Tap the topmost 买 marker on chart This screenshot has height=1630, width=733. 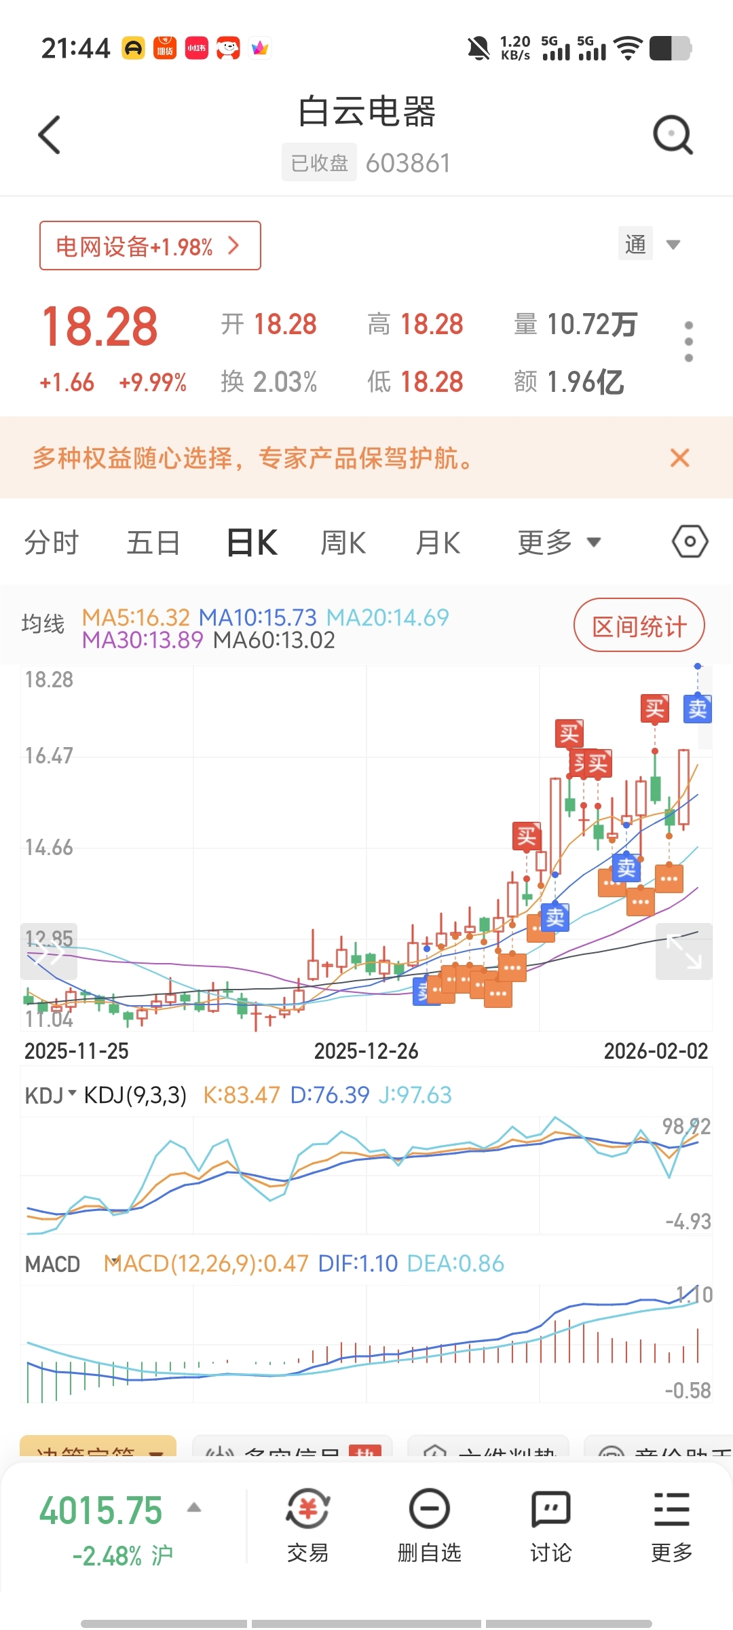(x=655, y=708)
